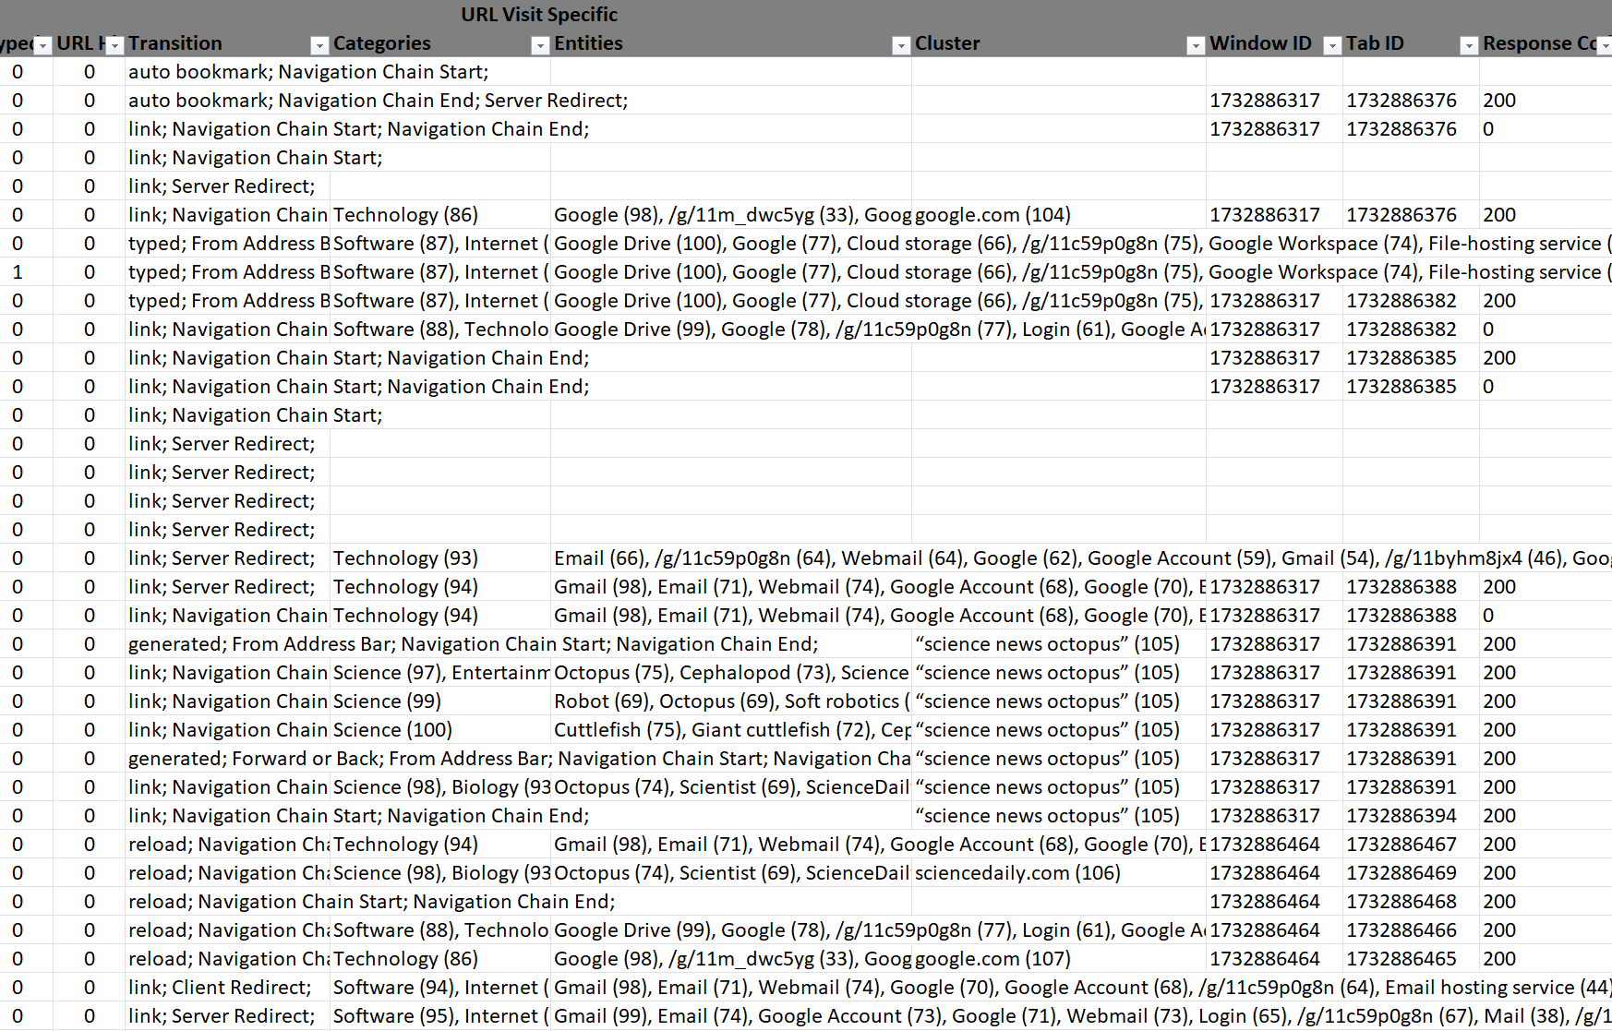The height and width of the screenshot is (1031, 1612).
Task: Open the Entities column filter dropdown
Action: point(901,45)
